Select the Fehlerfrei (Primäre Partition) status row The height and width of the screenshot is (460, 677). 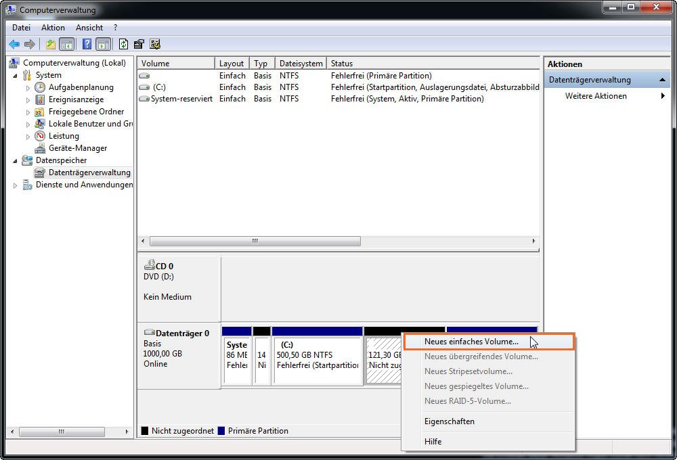click(338, 76)
